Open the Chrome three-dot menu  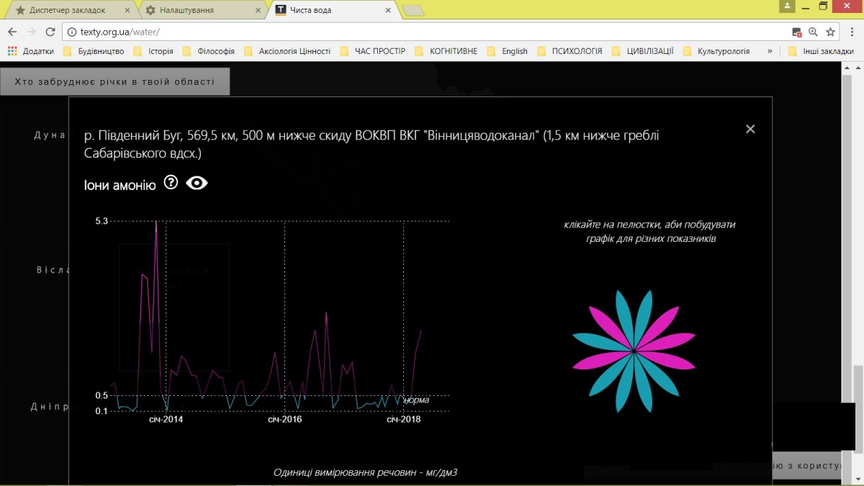850,32
